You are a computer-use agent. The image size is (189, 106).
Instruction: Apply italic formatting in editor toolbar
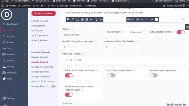tap(73, 19)
